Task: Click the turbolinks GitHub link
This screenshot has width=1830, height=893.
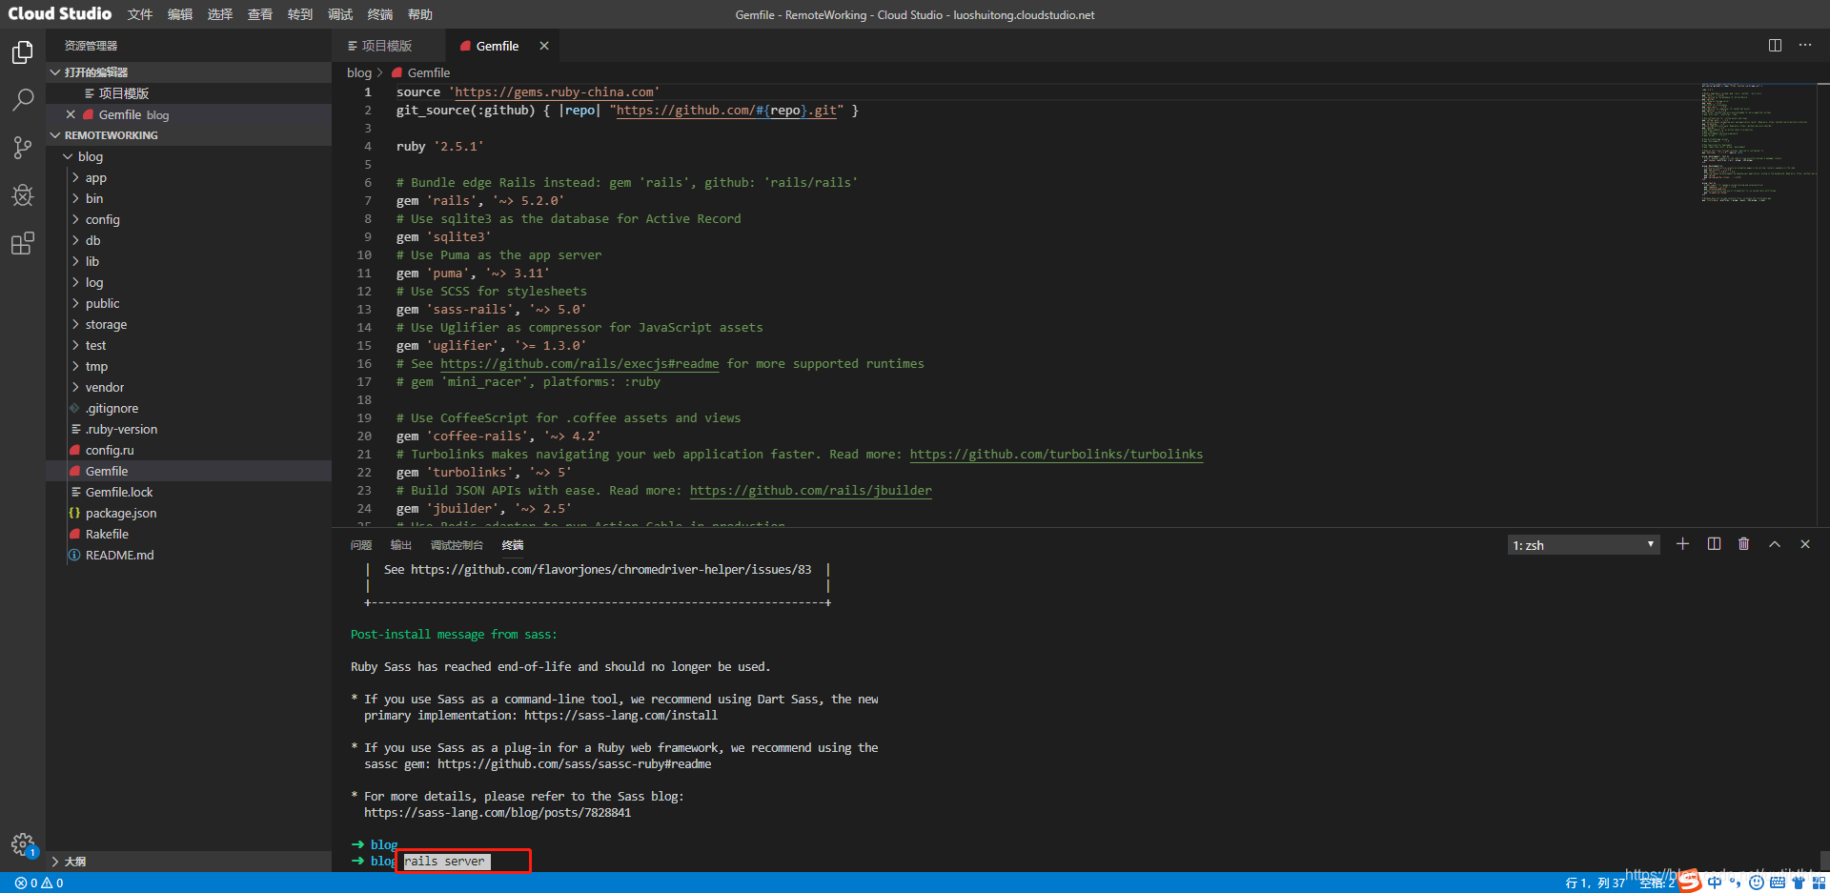Action: [1056, 455]
